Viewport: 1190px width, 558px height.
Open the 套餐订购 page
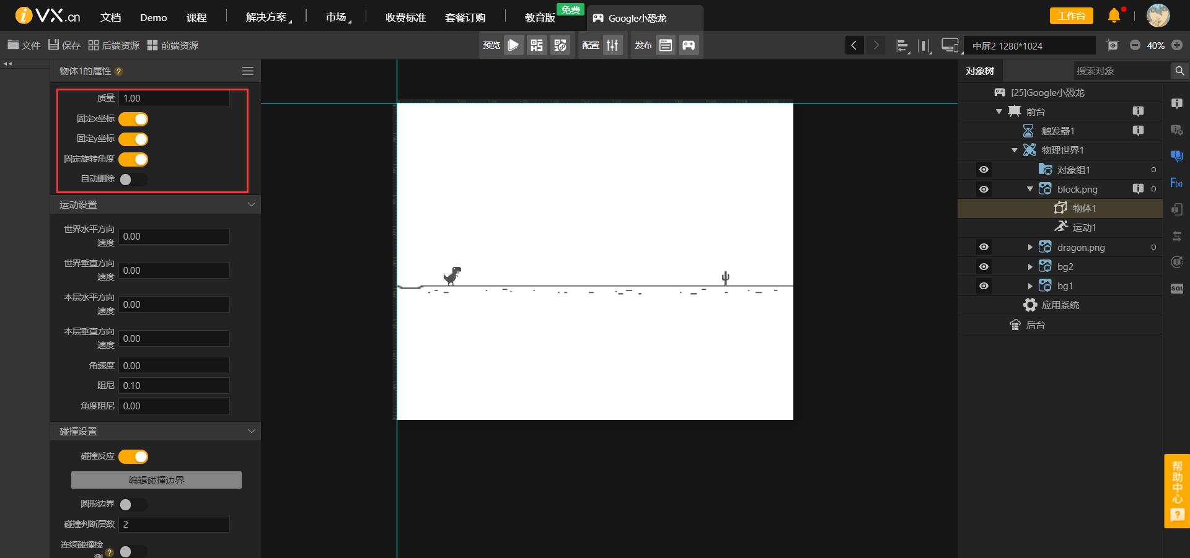click(465, 17)
